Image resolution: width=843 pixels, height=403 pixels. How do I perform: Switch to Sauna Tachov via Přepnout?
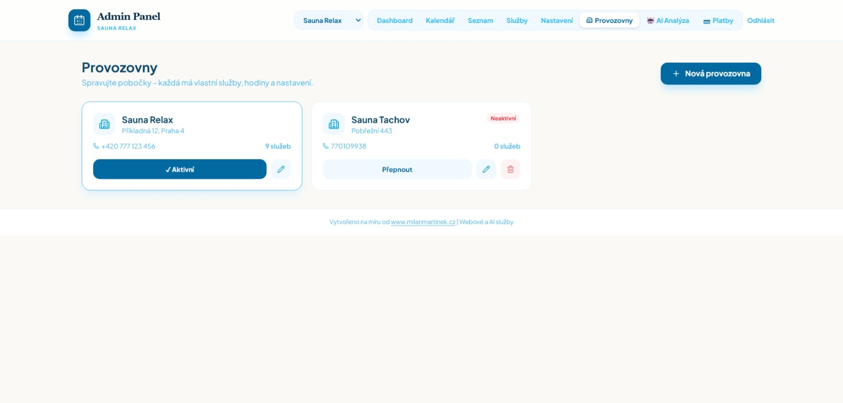pyautogui.click(x=397, y=169)
